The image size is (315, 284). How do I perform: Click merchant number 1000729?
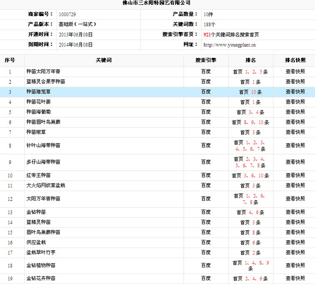click(67, 15)
